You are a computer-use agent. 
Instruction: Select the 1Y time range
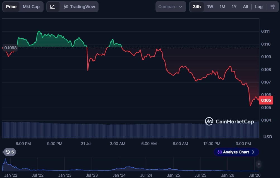(234, 7)
